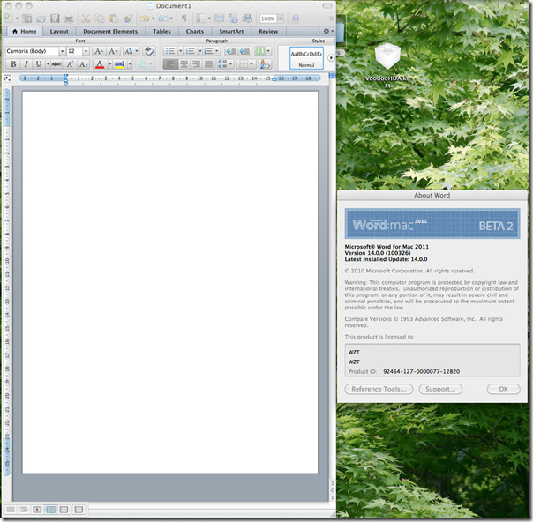Click the clear formatting icon

(x=148, y=51)
